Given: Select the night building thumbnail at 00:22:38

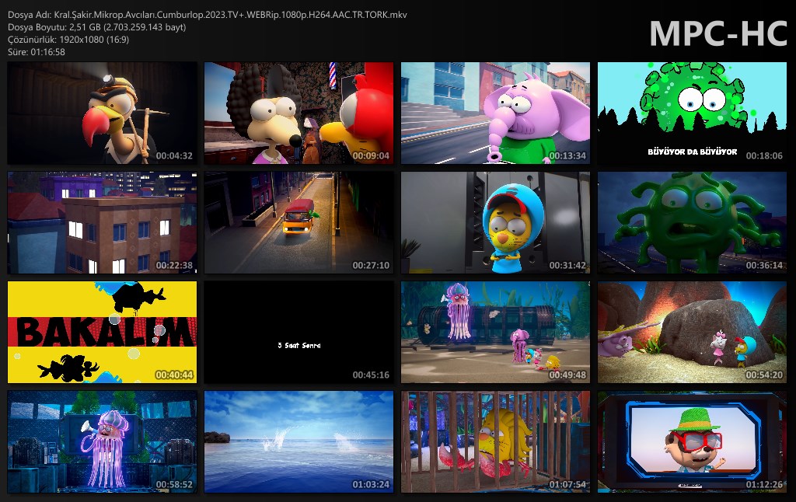Looking at the screenshot, I should (x=102, y=222).
